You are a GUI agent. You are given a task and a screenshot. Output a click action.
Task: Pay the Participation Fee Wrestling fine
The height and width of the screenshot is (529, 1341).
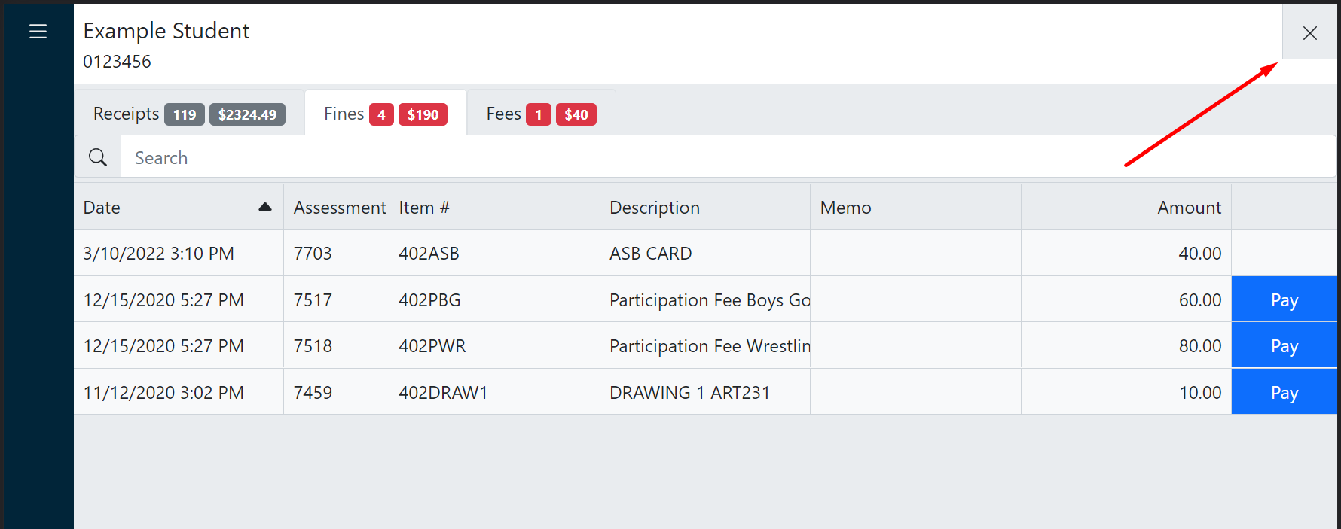(x=1284, y=345)
